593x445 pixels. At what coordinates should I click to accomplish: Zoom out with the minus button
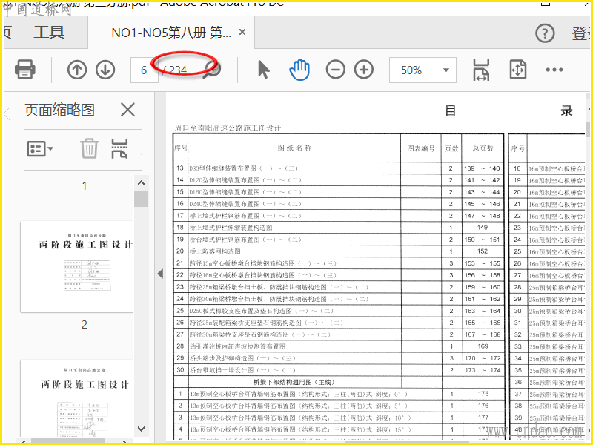(336, 70)
